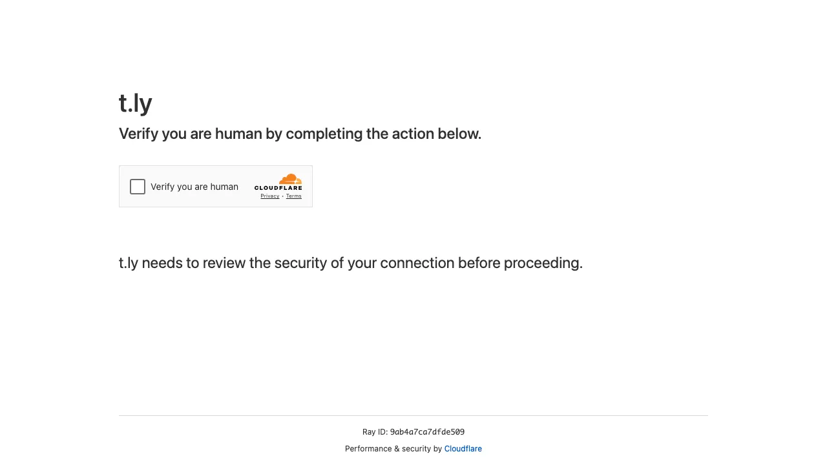
Task: Click the dot separator between Privacy and Terms
Action: (x=282, y=196)
